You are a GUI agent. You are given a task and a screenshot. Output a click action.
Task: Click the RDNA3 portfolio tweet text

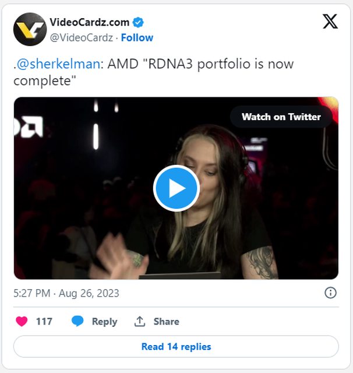[x=154, y=72]
